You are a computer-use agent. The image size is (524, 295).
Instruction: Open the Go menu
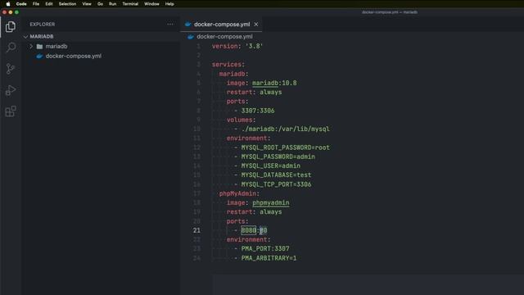click(100, 4)
